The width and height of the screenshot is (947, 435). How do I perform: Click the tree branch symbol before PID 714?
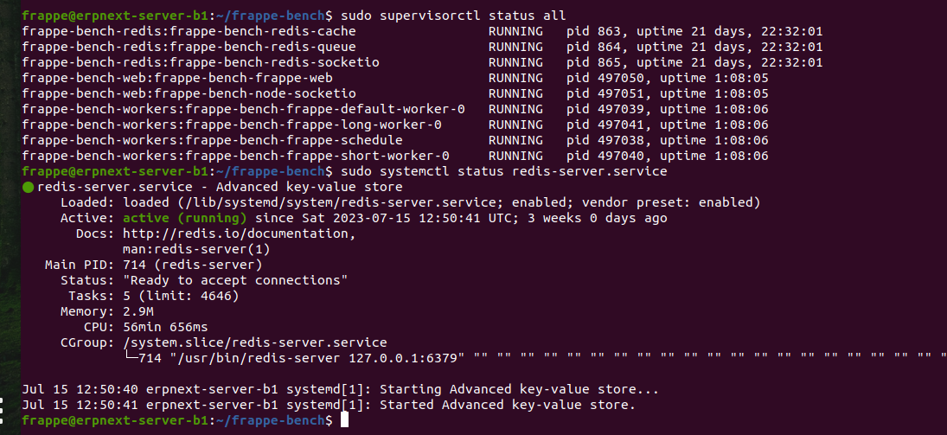(131, 358)
